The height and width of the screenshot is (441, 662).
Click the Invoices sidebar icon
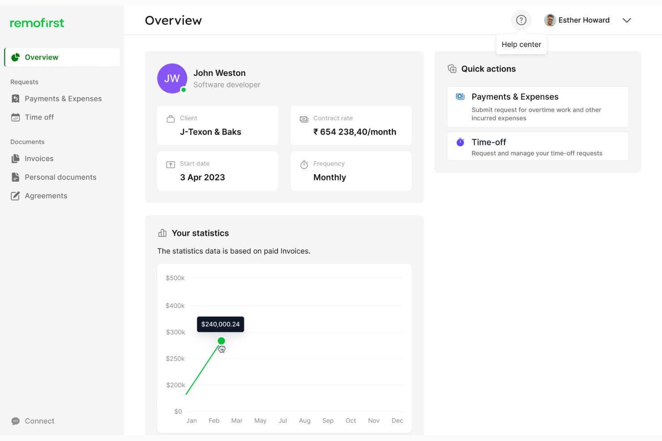click(15, 159)
